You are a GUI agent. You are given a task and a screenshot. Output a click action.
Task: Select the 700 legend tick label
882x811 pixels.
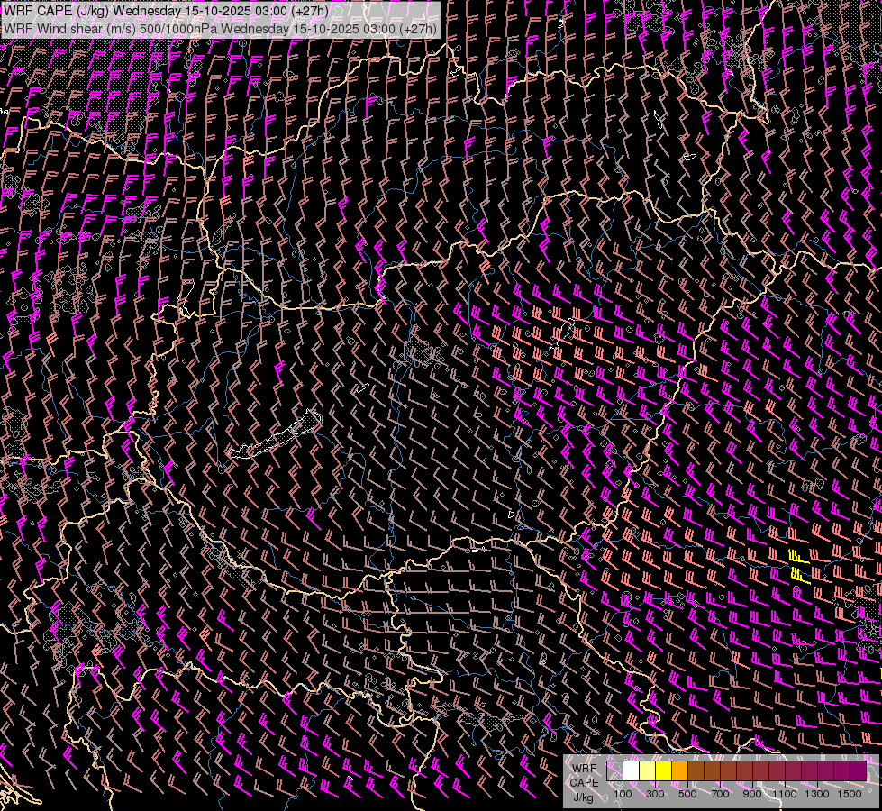pyautogui.click(x=720, y=794)
